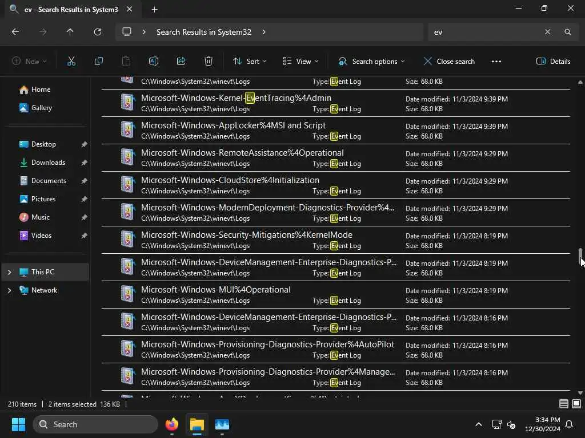Click the scroll down arrow

[580, 392]
